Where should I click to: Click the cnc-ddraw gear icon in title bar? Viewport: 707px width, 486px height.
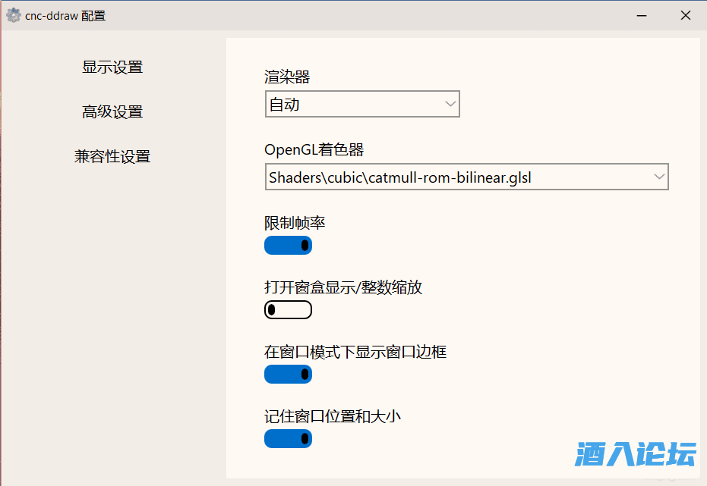pos(14,15)
